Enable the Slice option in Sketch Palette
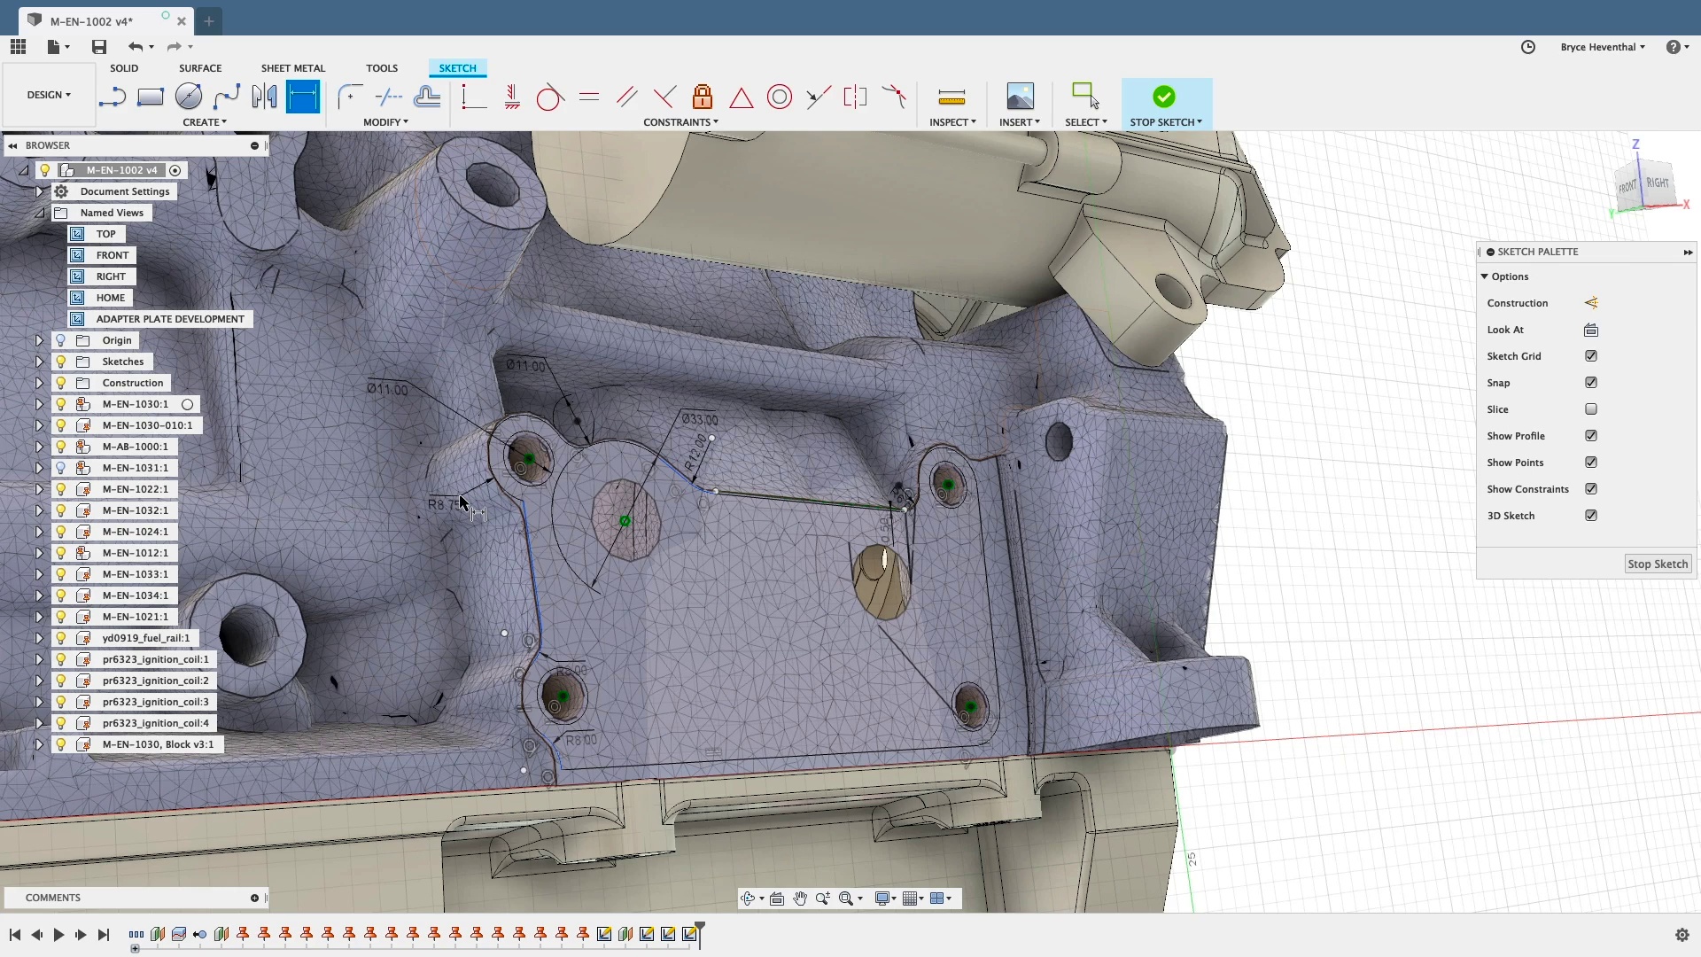Viewport: 1701px width, 957px height. coord(1591,408)
